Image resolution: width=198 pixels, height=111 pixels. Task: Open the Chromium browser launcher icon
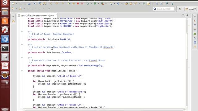(x=5, y=39)
